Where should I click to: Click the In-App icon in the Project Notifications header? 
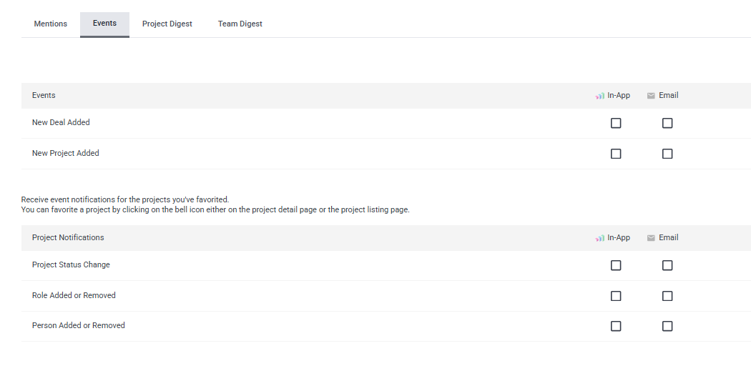(599, 238)
